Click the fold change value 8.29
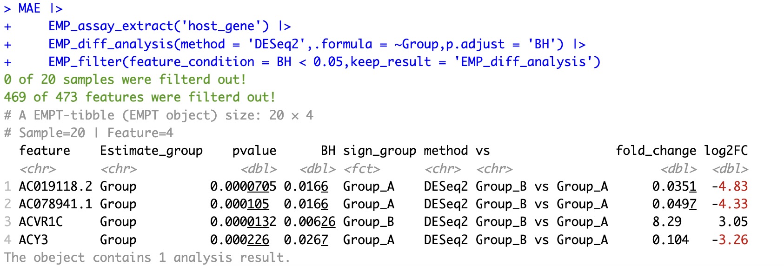This screenshot has width=784, height=266. pos(667,222)
